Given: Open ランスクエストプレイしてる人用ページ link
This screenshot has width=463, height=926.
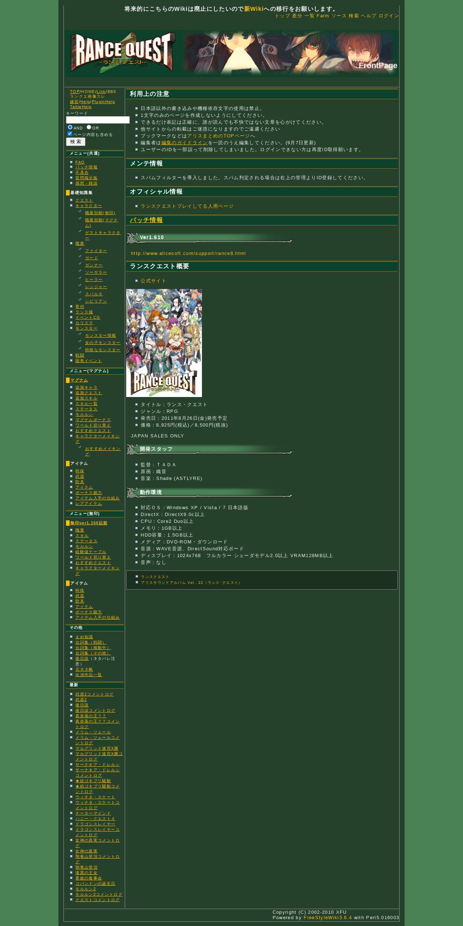Looking at the screenshot, I should (187, 206).
